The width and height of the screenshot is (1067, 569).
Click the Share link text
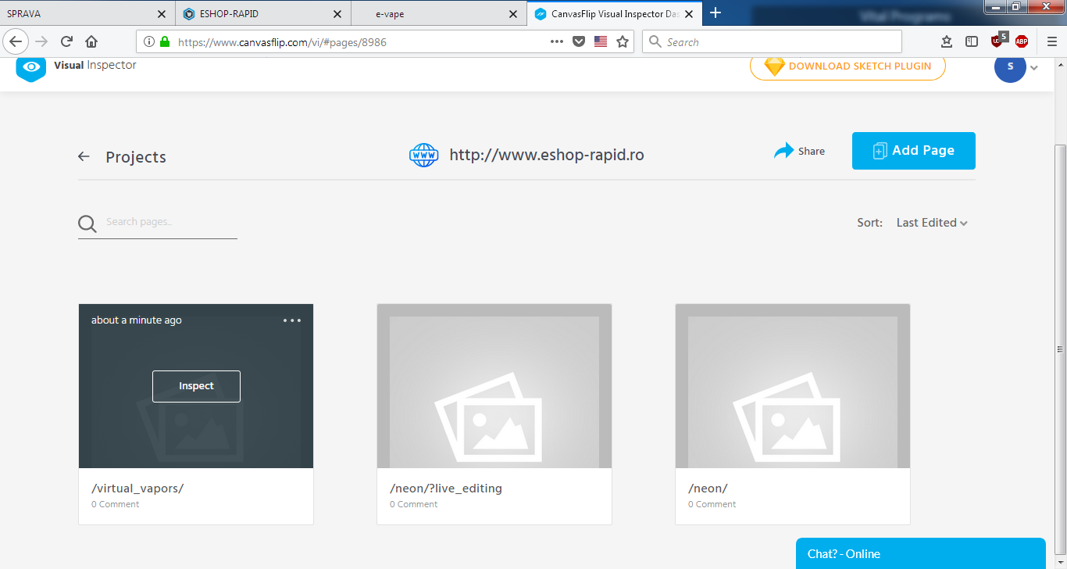point(812,152)
